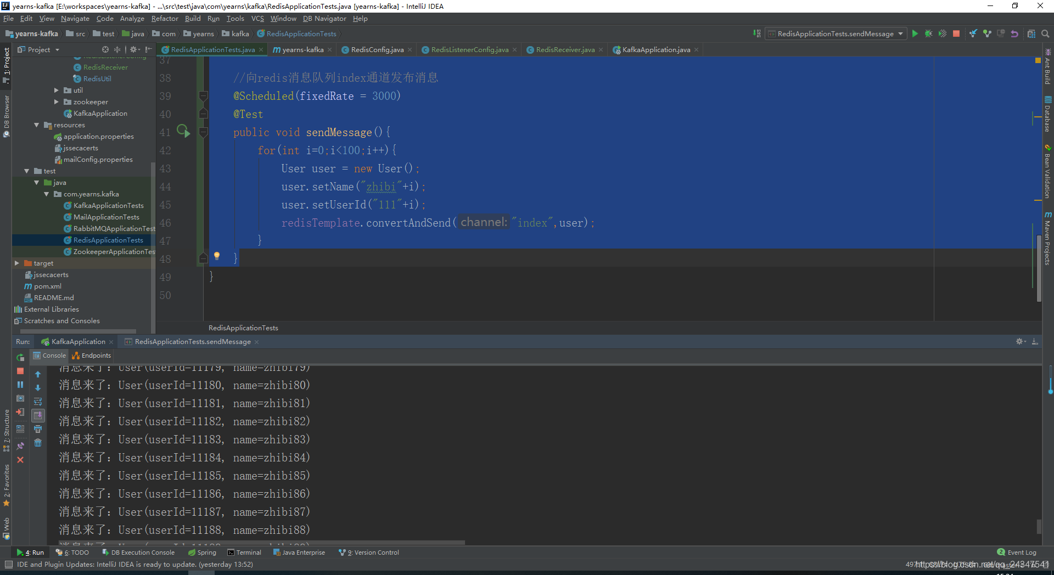
Task: Run RedisApplicationTests.sendMessage with green play button
Action: [915, 33]
